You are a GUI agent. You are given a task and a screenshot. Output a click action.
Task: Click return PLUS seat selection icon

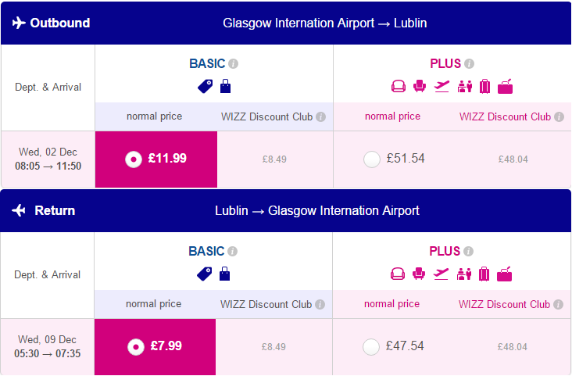(419, 274)
